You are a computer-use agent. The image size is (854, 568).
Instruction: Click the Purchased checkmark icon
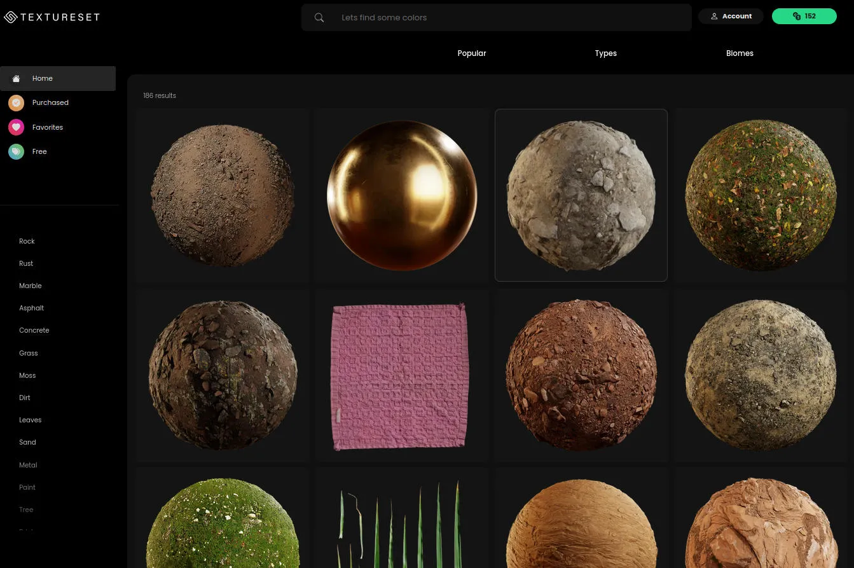point(16,102)
